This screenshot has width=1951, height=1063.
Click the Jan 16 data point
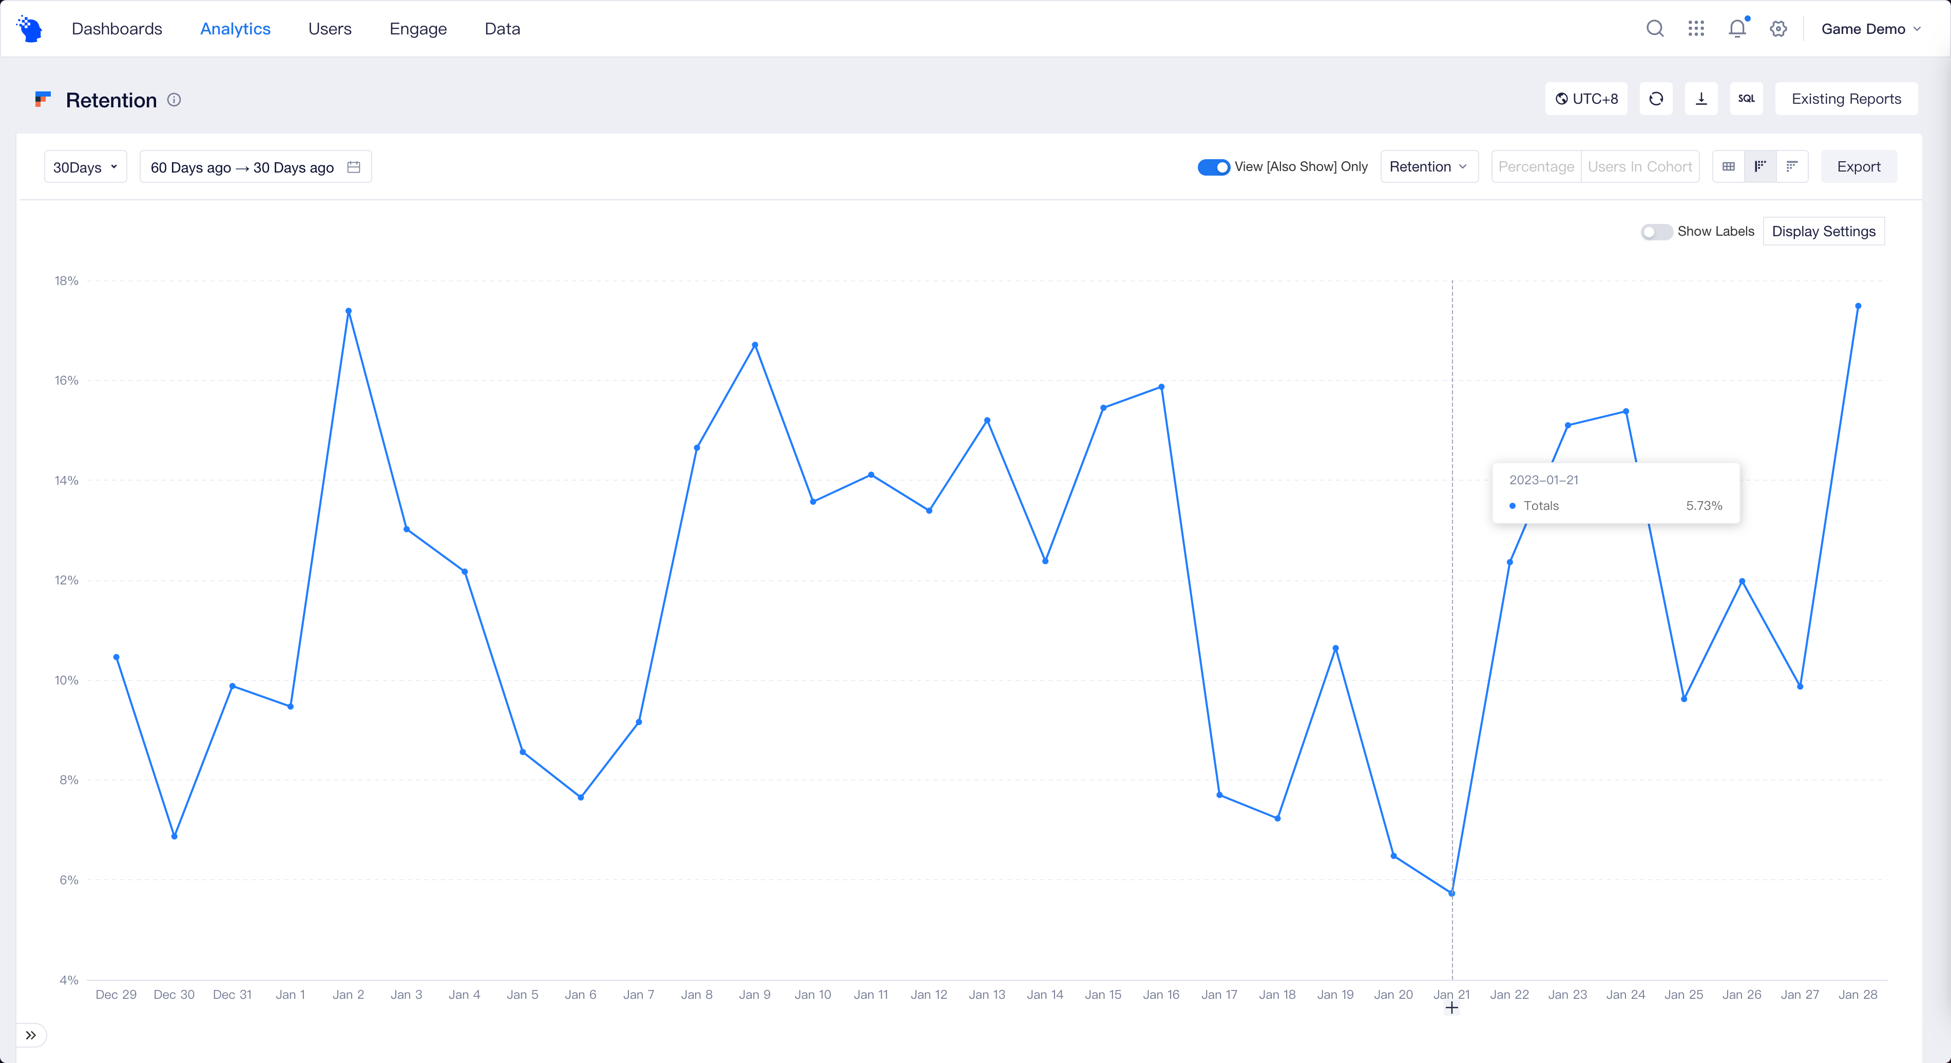1161,387
